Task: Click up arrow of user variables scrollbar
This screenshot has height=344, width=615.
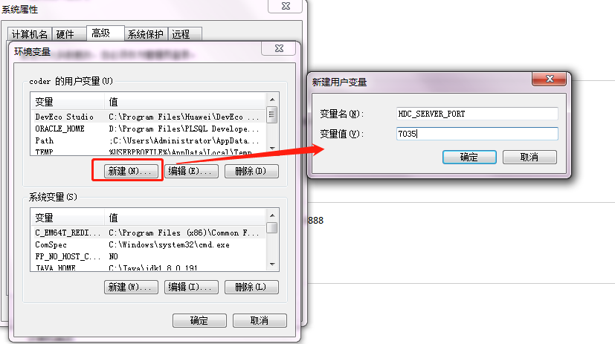Action: 272,100
